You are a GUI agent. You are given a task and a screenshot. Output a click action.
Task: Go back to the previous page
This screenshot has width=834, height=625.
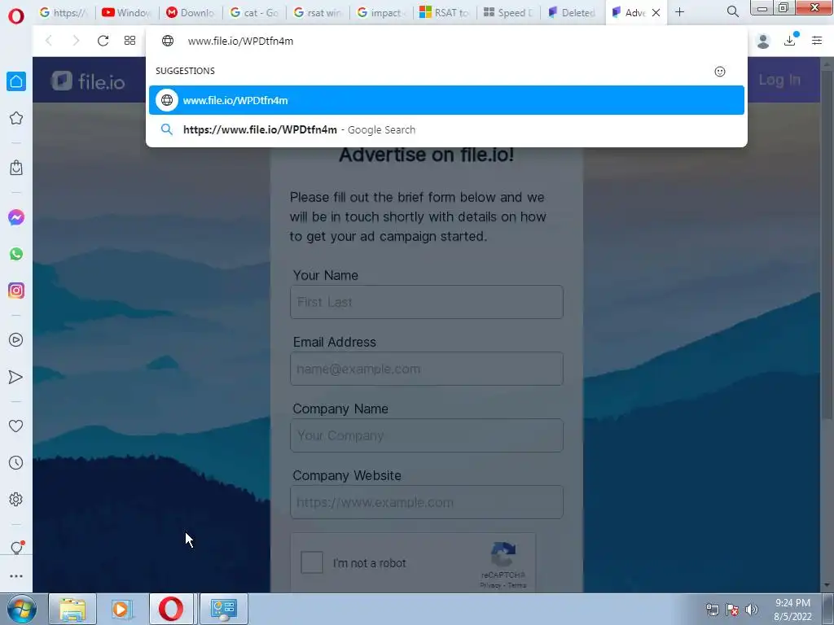49,41
